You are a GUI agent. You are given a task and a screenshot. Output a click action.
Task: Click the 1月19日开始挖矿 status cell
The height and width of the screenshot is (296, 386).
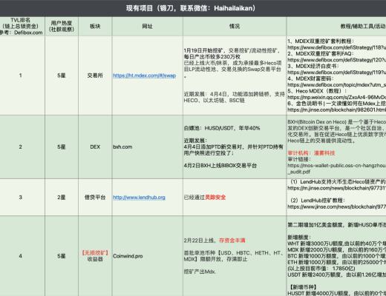(x=235, y=75)
